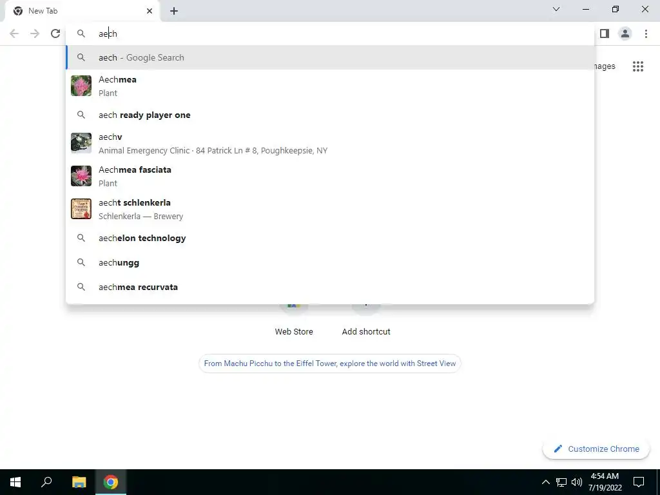Open the Chrome three-dot menu
Image resolution: width=660 pixels, height=495 pixels.
pos(646,34)
